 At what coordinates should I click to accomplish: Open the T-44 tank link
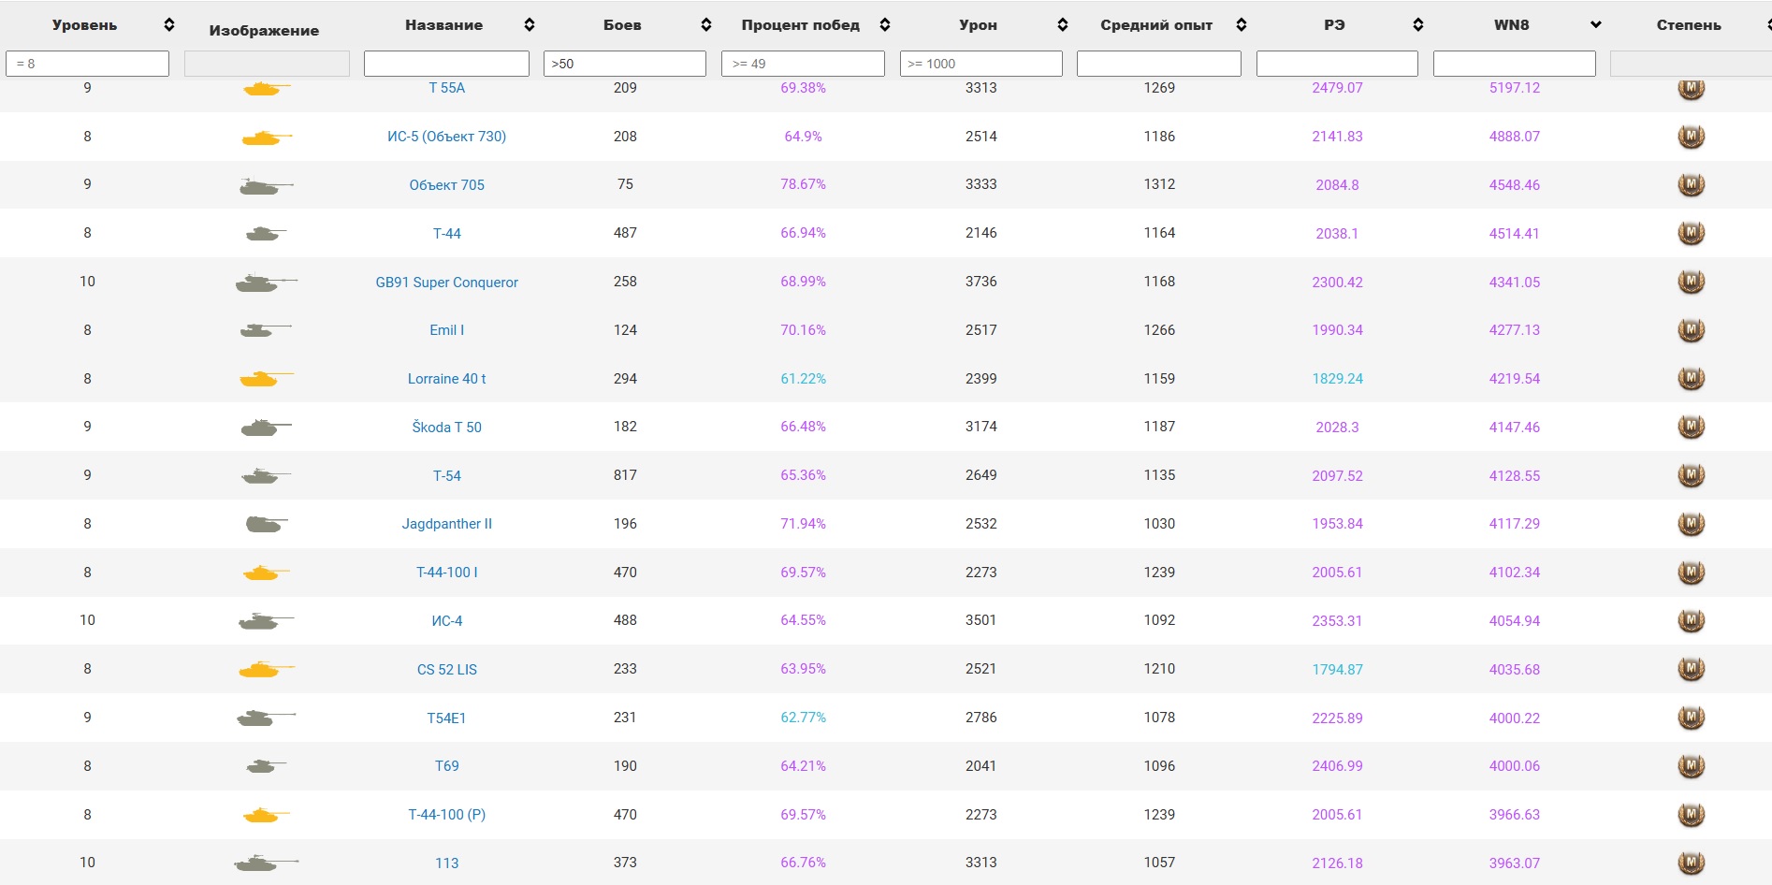(447, 234)
